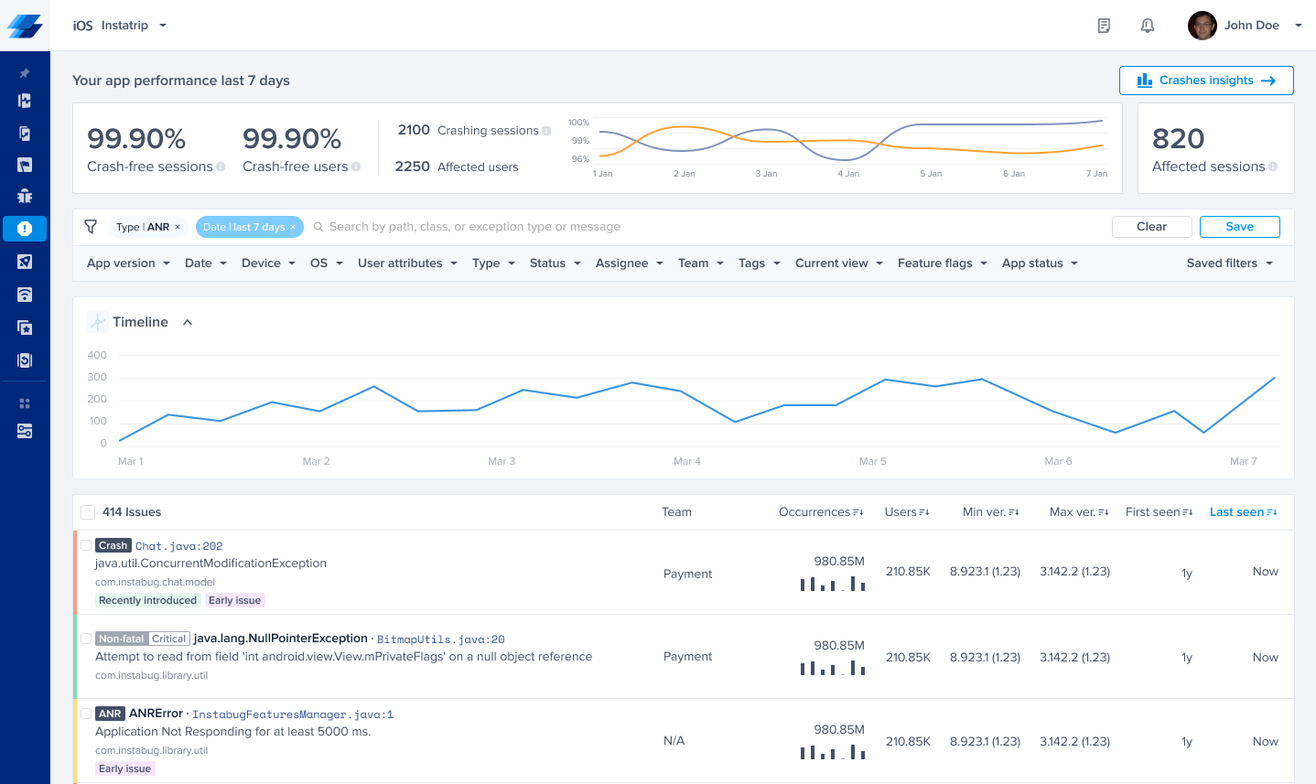
Task: Open the notes document icon in header
Action: (x=1104, y=26)
